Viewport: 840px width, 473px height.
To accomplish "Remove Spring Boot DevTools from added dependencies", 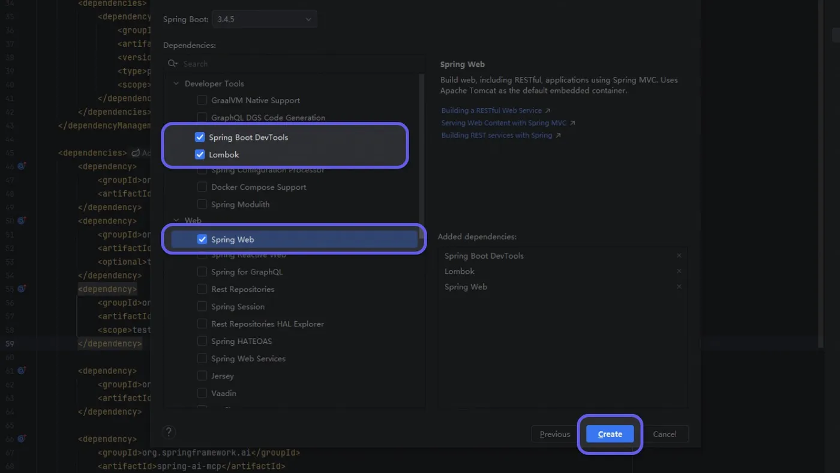I will point(679,256).
